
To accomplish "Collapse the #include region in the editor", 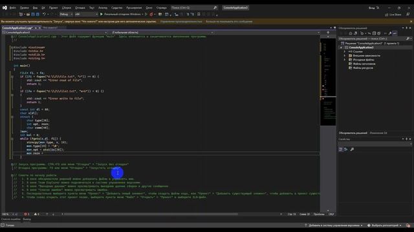I will (x=12, y=47).
